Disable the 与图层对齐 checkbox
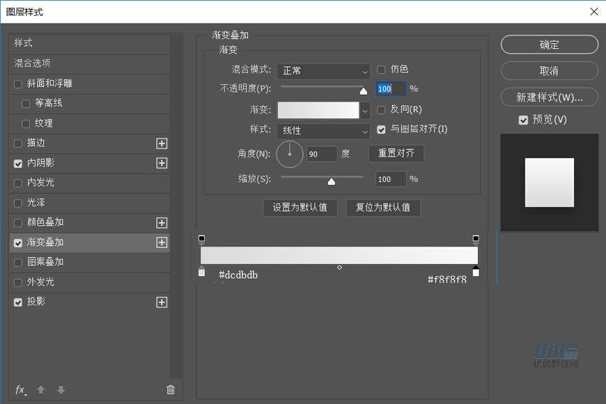The image size is (606, 404). (381, 129)
